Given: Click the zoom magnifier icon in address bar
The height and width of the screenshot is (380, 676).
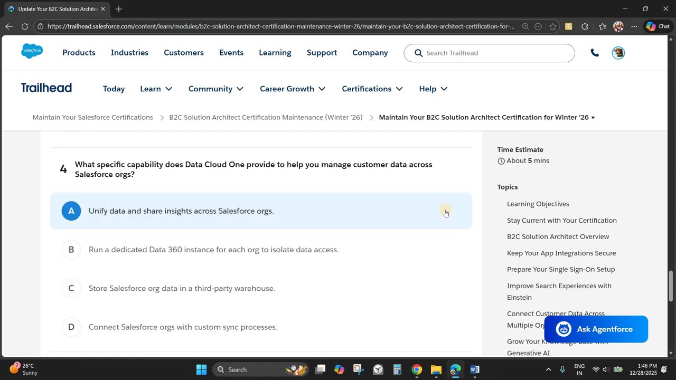Looking at the screenshot, I should coord(525,26).
